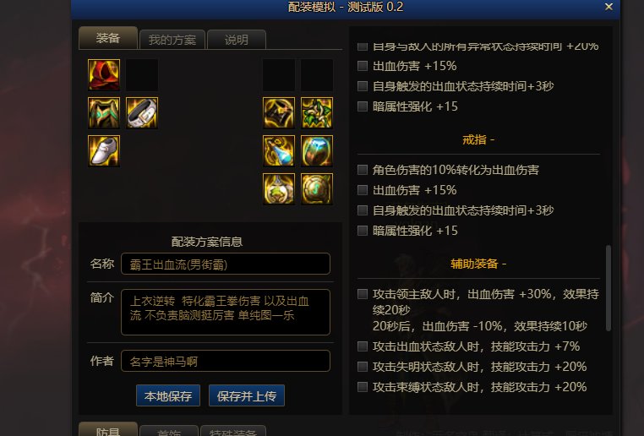Select the white belt equipment icon

[142, 113]
